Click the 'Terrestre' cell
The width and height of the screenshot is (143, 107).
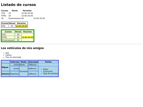pos(24,71)
